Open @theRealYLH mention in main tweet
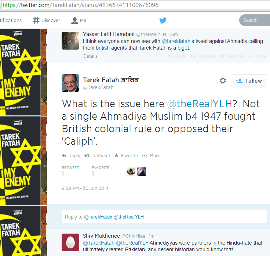Image resolution: width=270 pixels, height=256 pixels. coord(200,104)
